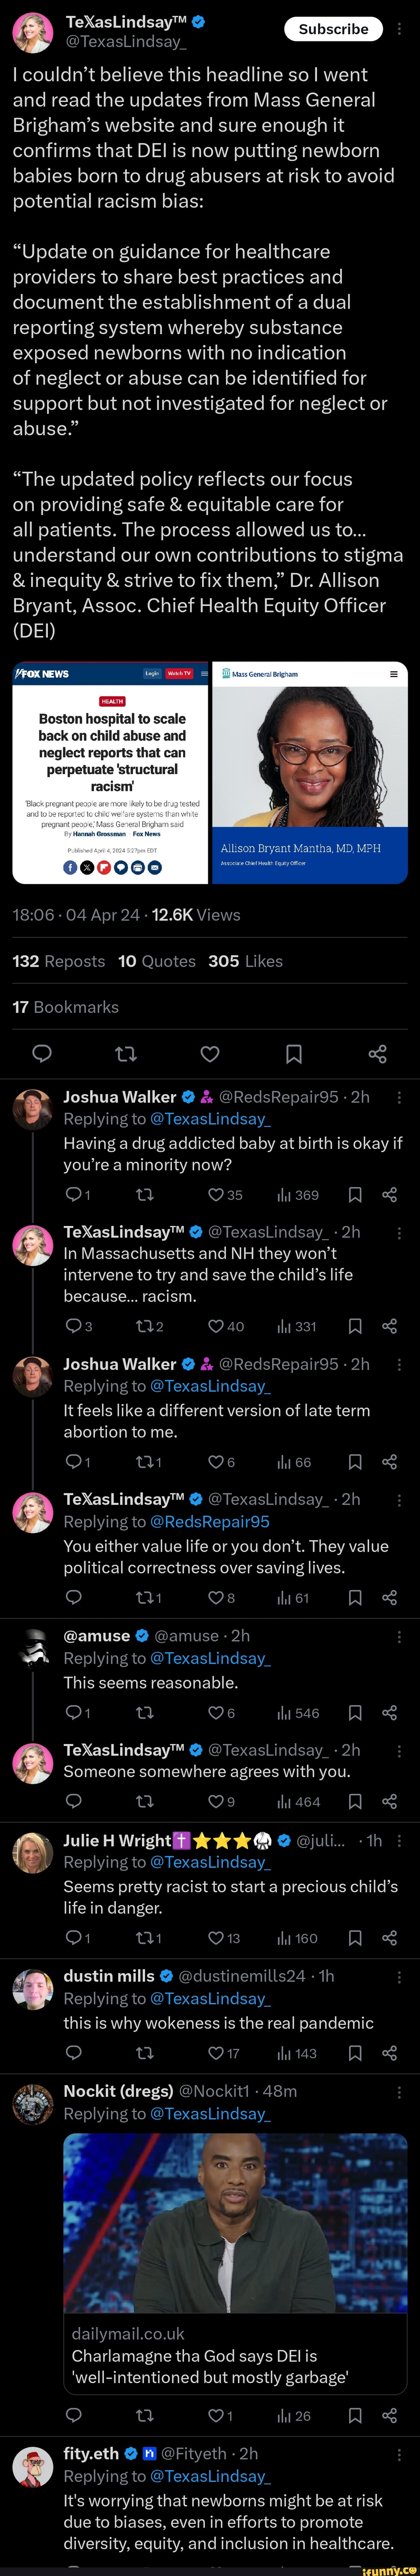Like the main post

pyautogui.click(x=210, y=1053)
